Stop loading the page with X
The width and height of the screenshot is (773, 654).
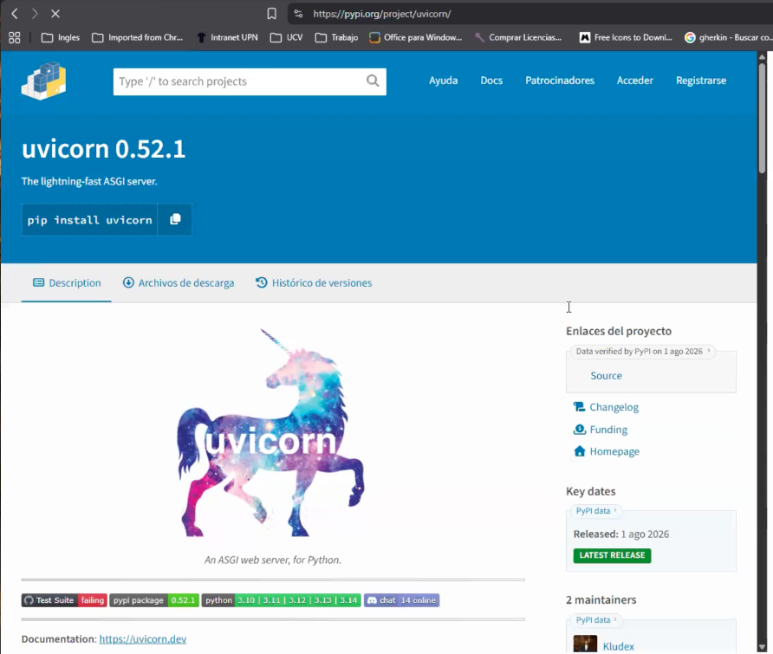tap(55, 14)
